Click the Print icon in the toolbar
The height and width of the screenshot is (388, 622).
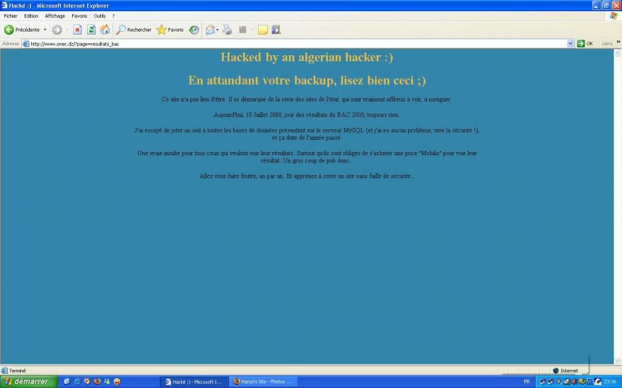228,30
